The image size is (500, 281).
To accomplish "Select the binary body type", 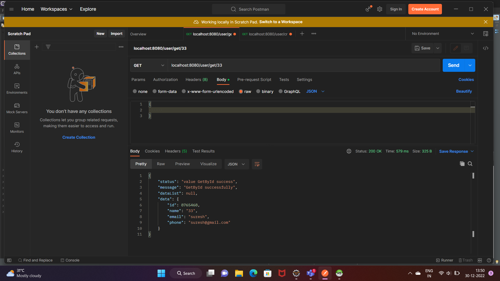I will 265,91.
